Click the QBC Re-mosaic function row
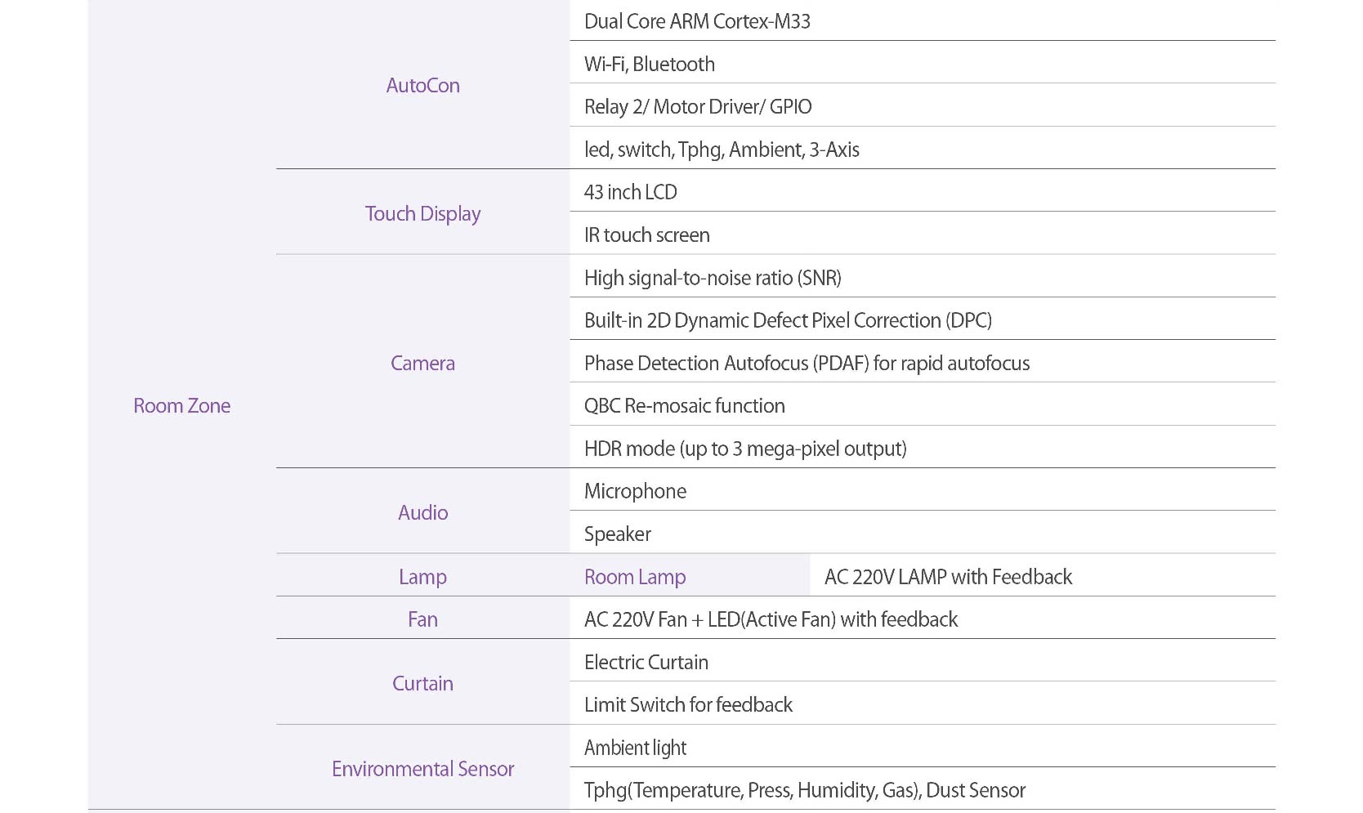1363x813 pixels. coord(684,406)
